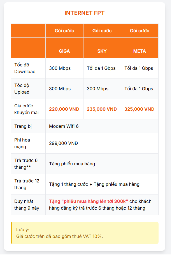This screenshot has width=172, height=255.
Task: Click the red "phiếu mua hàng lên tới 300k" text
Action: tap(89, 201)
